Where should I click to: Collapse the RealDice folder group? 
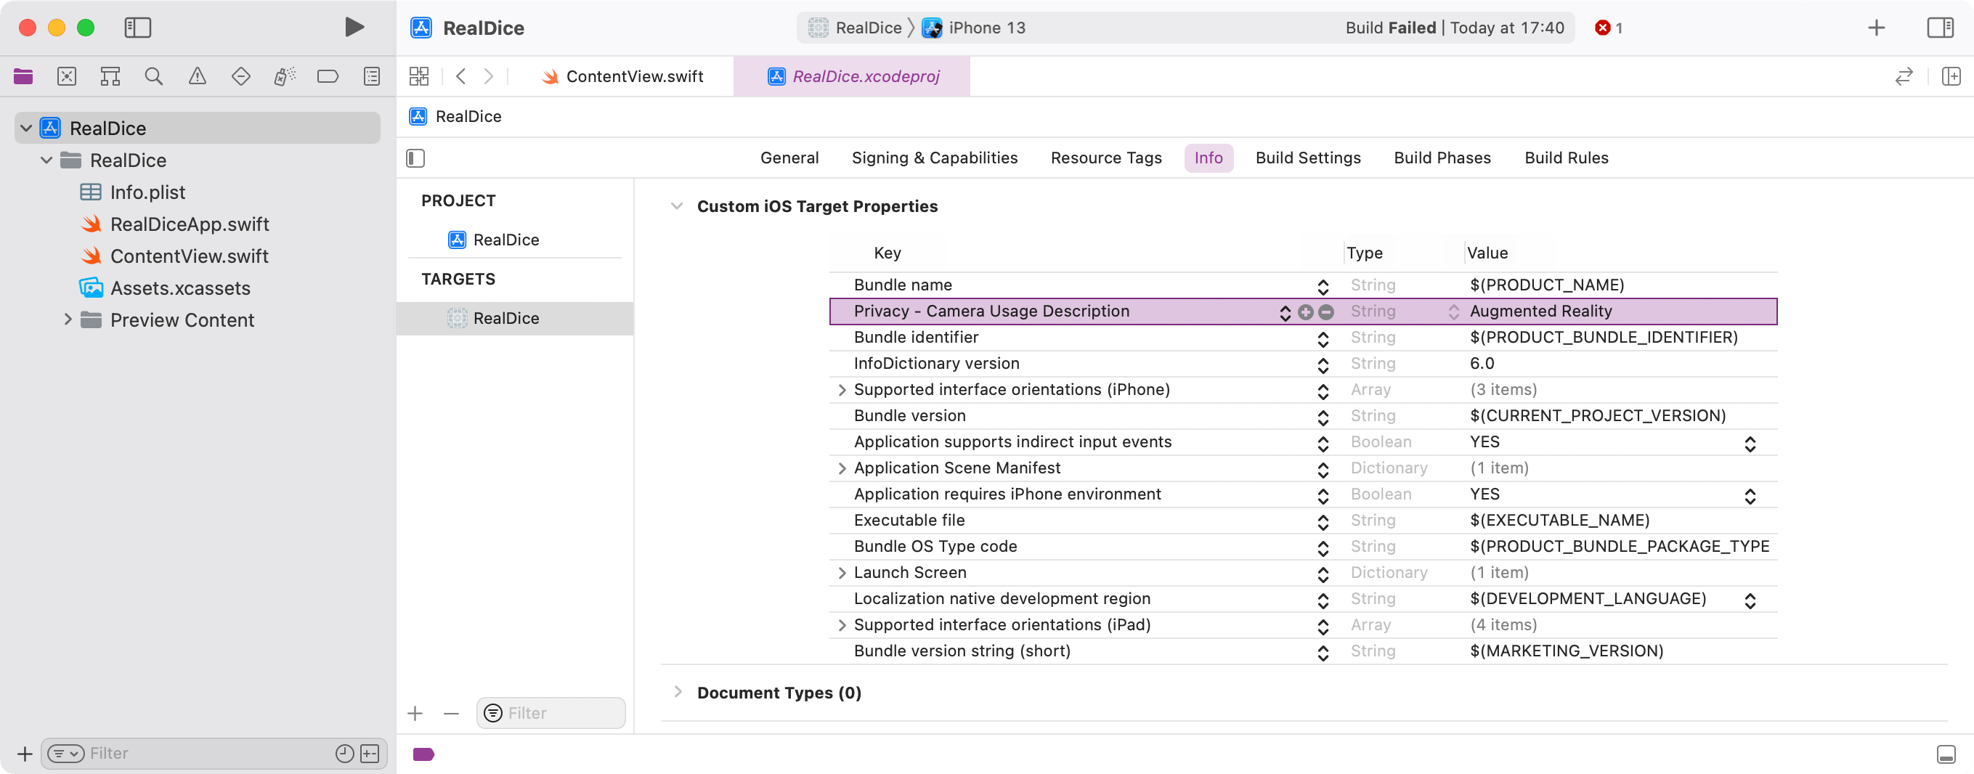click(46, 160)
